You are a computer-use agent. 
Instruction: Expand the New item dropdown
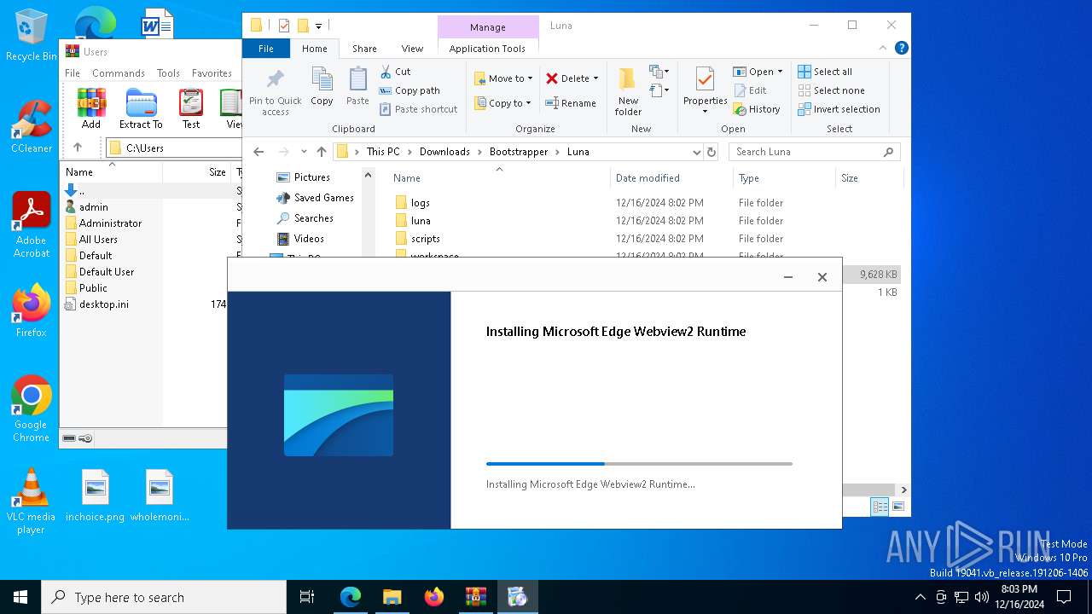point(658,72)
